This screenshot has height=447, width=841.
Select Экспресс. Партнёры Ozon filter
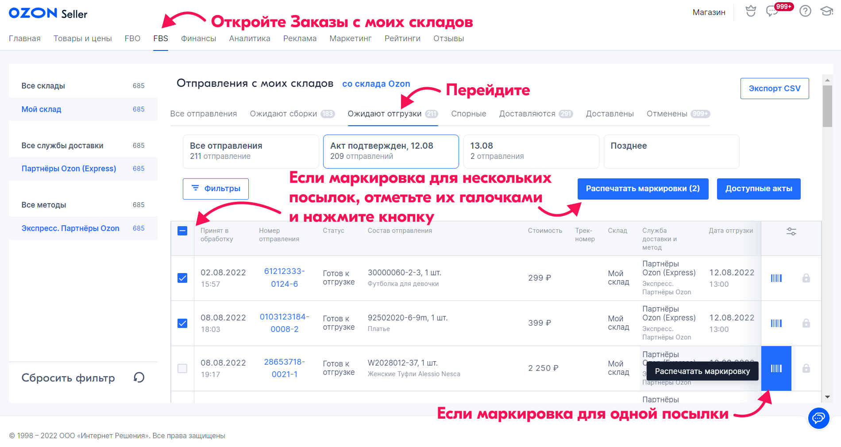pyautogui.click(x=83, y=228)
